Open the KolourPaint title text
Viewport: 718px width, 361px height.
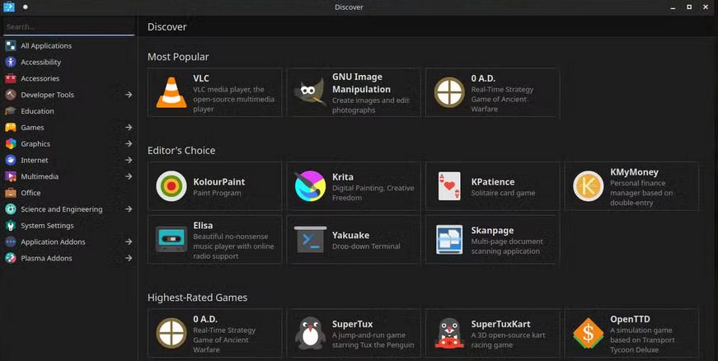[x=219, y=181]
